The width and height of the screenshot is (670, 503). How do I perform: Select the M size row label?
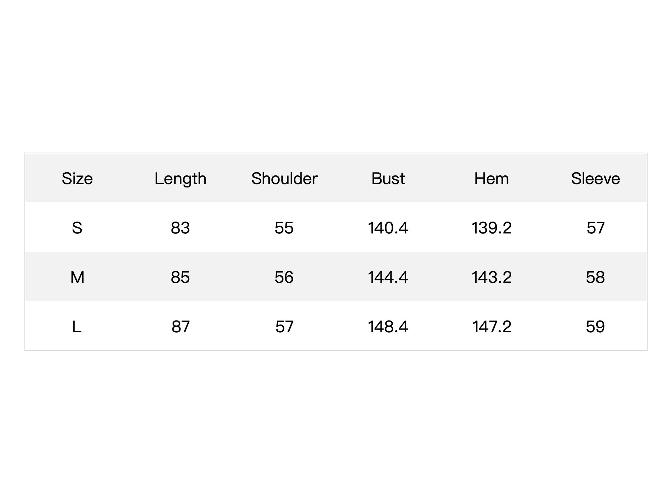tap(77, 277)
